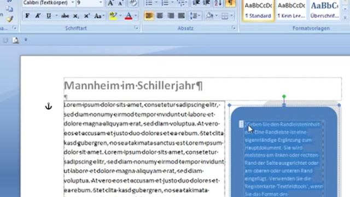350x197 pixels.
Task: Decrease font size with the Shrink Font icon
Action: click(121, 3)
